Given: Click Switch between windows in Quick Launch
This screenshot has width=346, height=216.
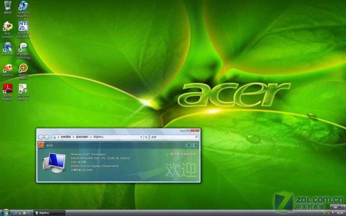Looking at the screenshot, I should (19, 213).
